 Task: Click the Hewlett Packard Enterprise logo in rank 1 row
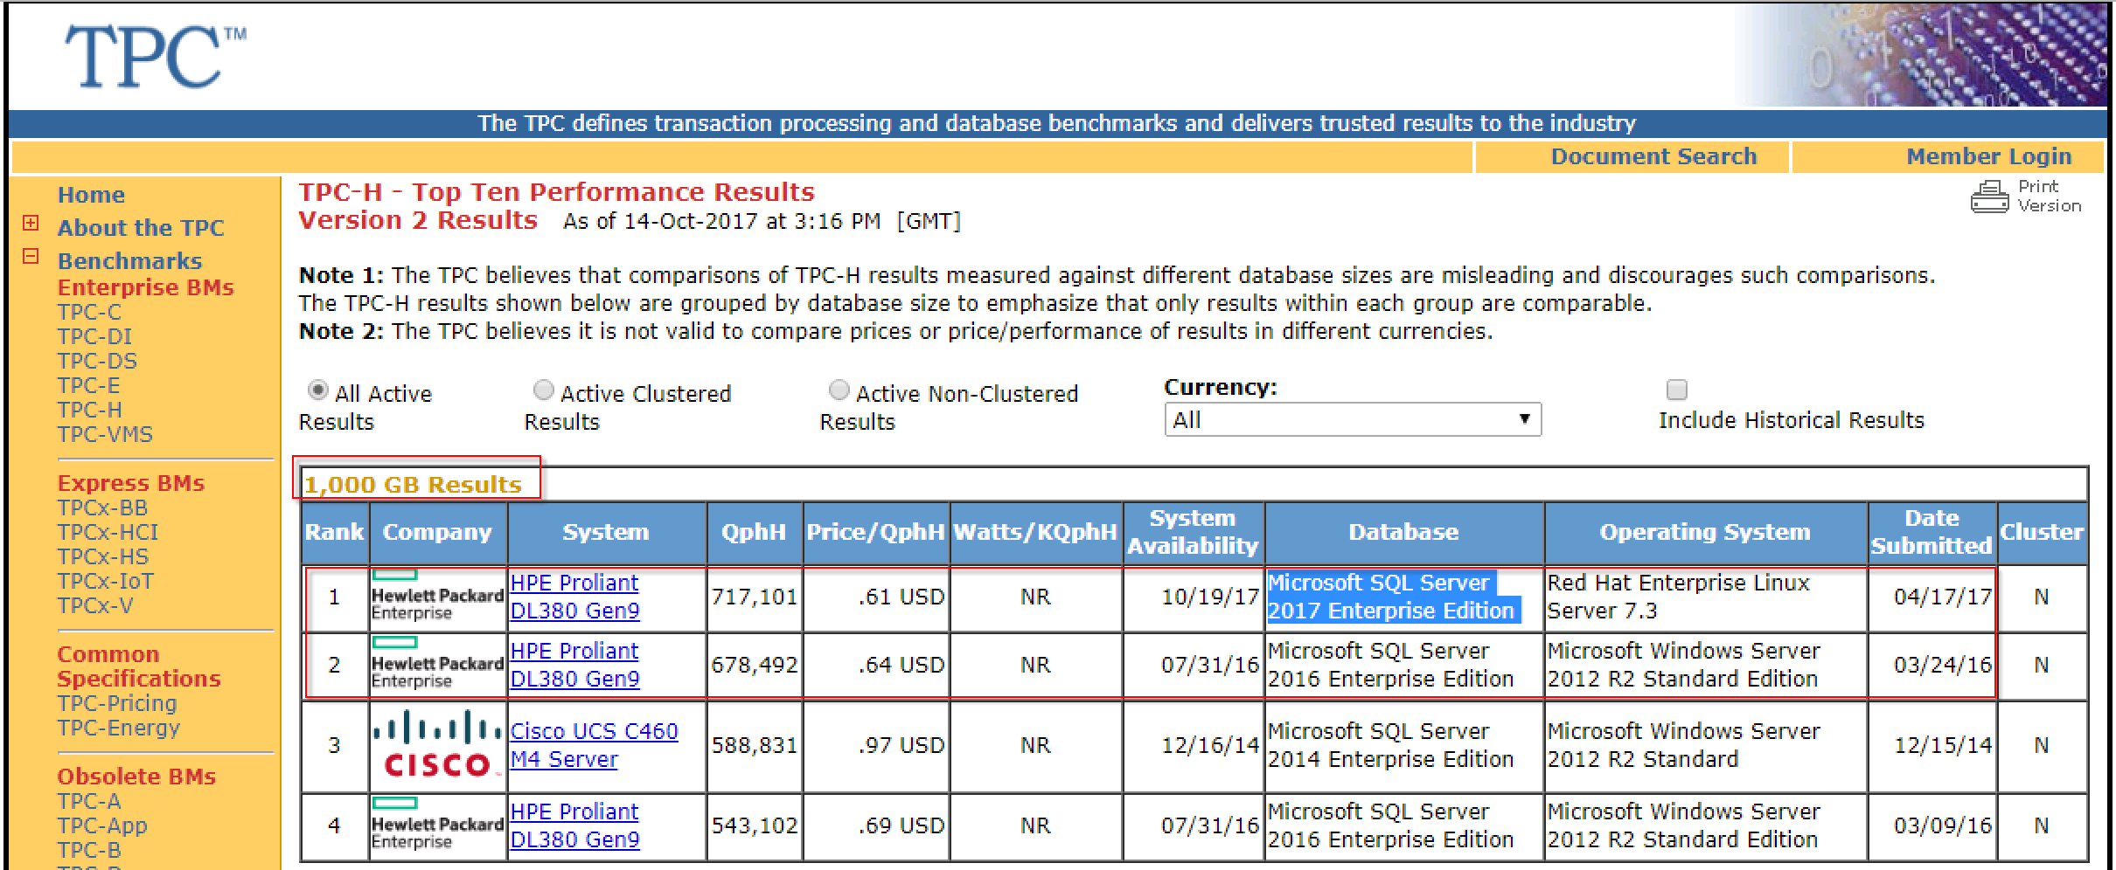[437, 596]
